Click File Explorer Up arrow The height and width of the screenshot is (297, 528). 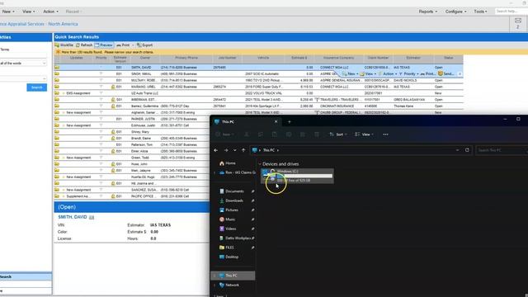coord(243,150)
